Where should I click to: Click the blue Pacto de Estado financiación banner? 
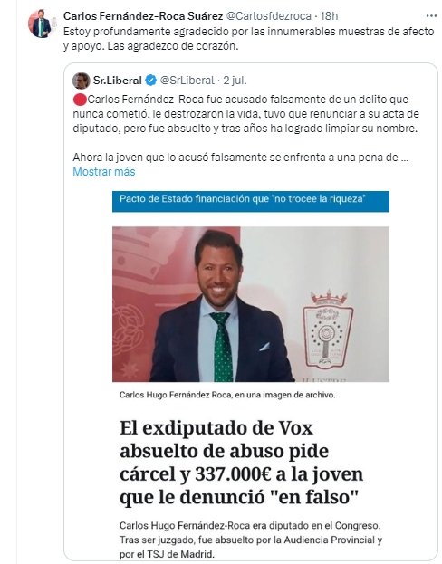[251, 201]
